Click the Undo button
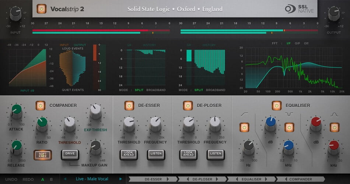 point(11,179)
